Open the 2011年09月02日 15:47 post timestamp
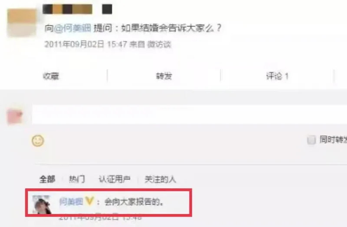Image resolution: width=347 pixels, height=227 pixels. pyautogui.click(x=86, y=45)
